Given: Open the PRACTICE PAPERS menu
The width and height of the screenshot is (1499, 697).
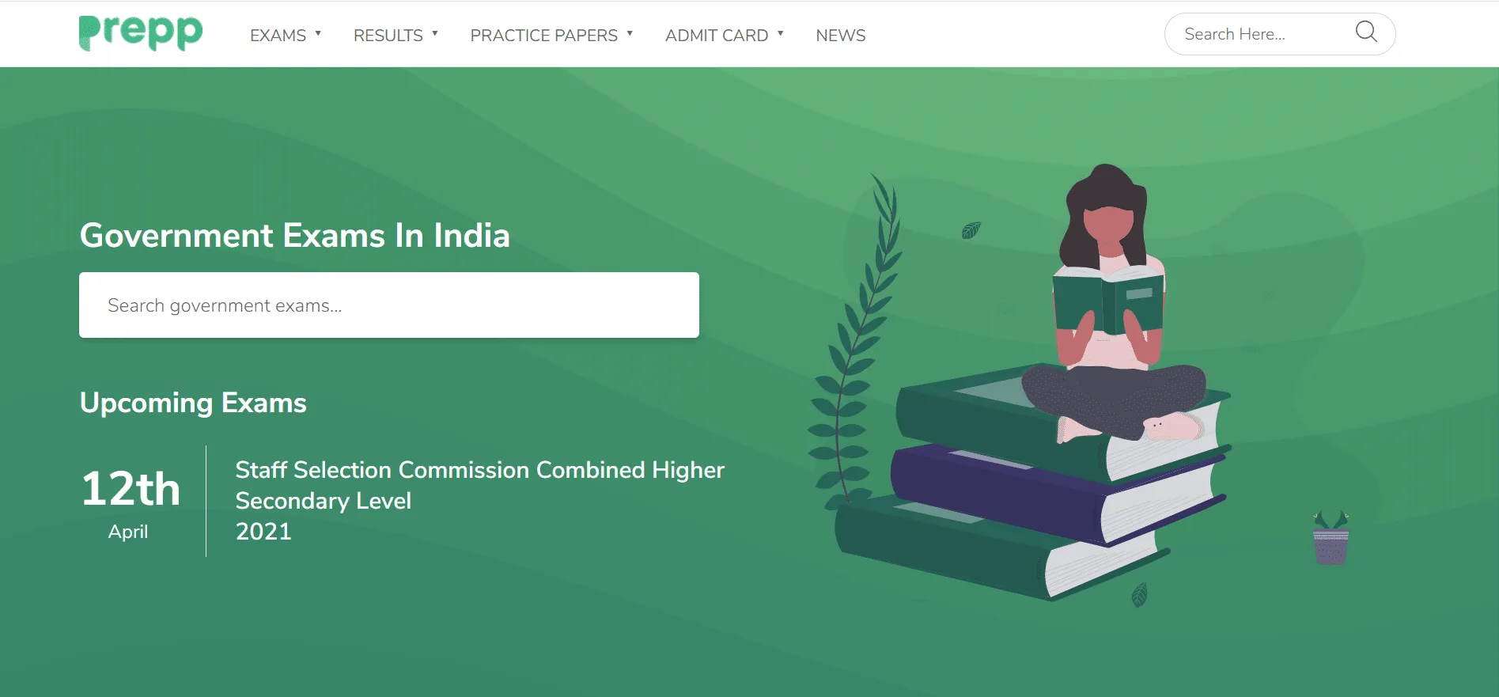Looking at the screenshot, I should pyautogui.click(x=543, y=35).
